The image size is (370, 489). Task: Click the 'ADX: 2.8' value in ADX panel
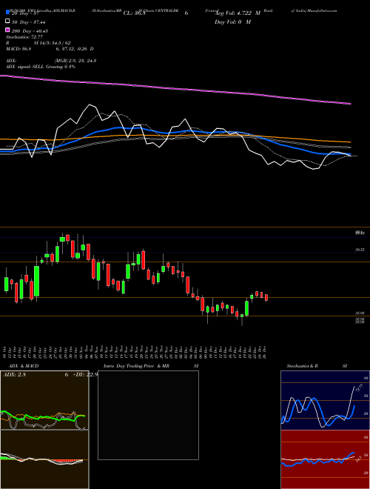pos(14,375)
